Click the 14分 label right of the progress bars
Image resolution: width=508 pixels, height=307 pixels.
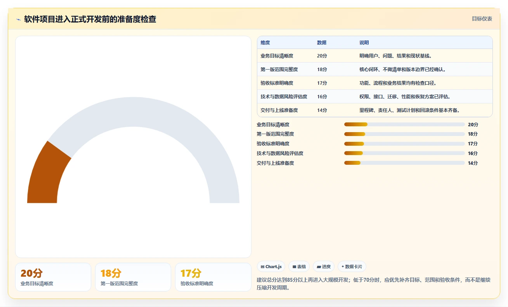[x=473, y=163]
